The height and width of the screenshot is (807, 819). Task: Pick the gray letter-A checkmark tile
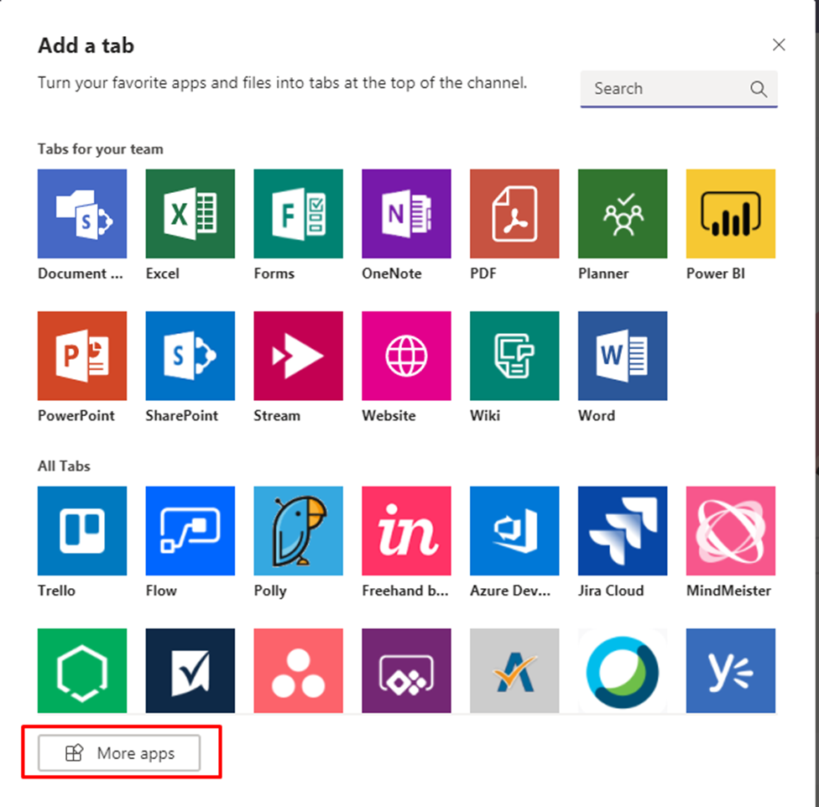pos(514,671)
